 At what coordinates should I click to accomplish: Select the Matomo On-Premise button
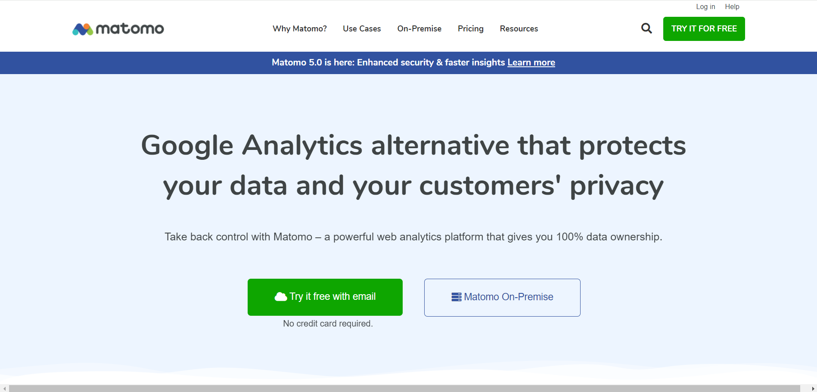pos(502,298)
